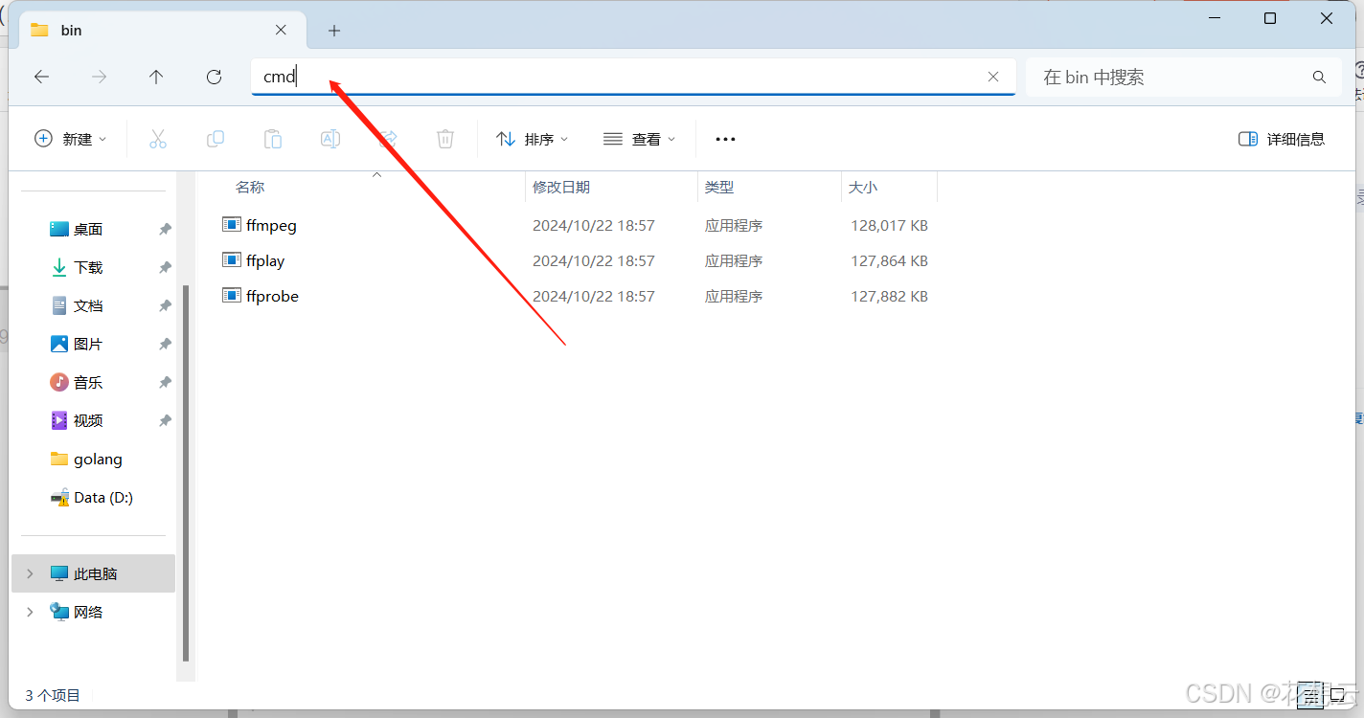Screen dimensions: 1364x718
Task: Click the Forward navigation arrow
Action: coord(99,77)
